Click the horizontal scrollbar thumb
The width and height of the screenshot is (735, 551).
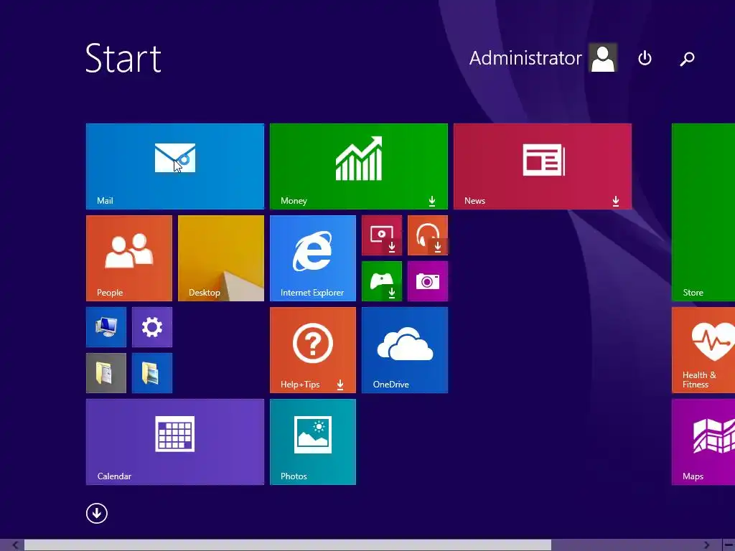[287, 545]
